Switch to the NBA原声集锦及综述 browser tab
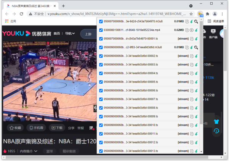Viewport: 229px width, 161px height. pyautogui.click(x=29, y=6)
